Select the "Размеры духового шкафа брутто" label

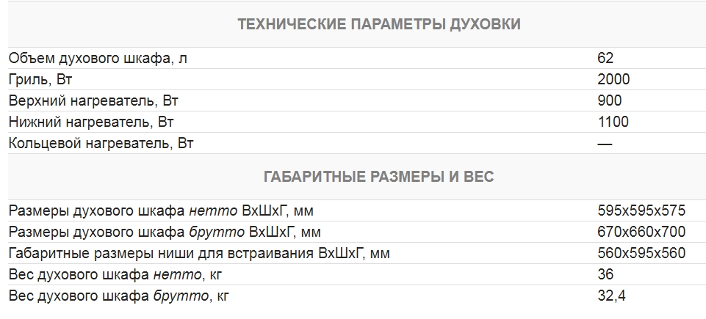[x=165, y=232]
